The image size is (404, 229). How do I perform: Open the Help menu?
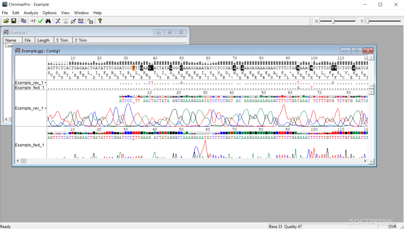(97, 13)
